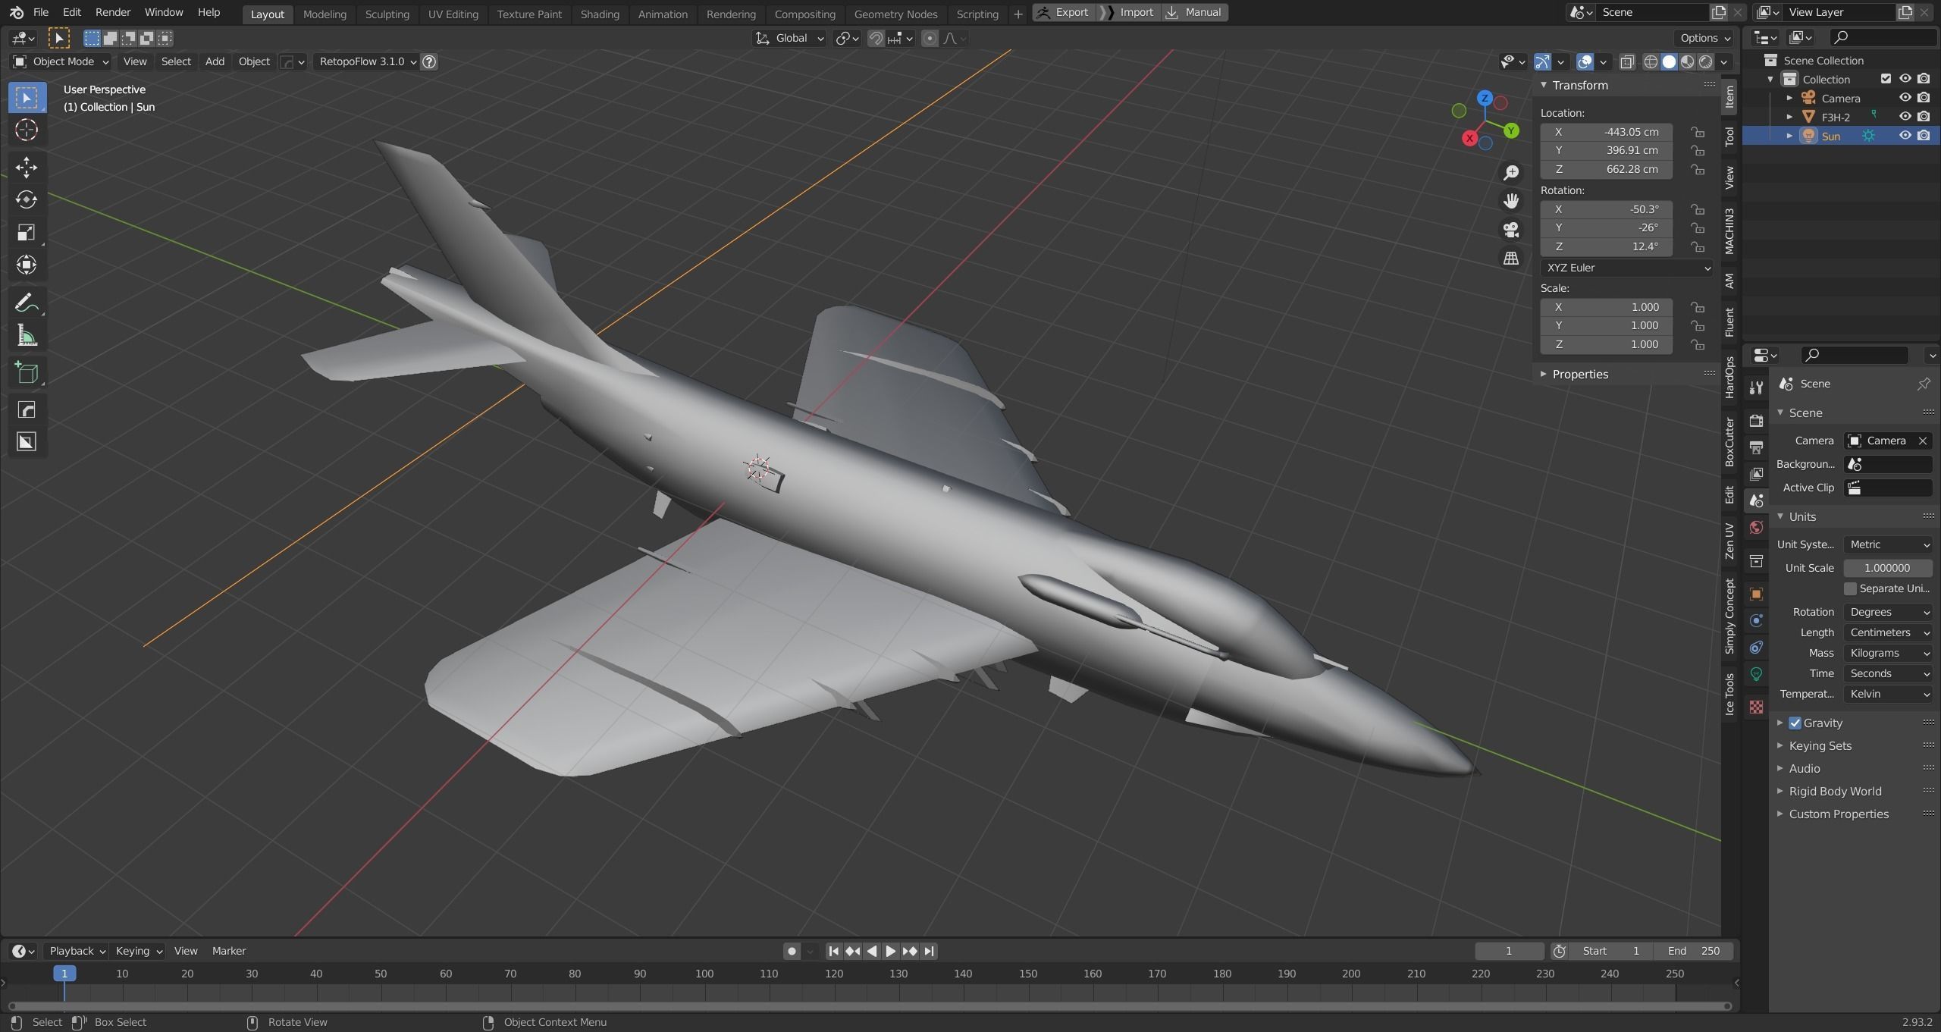Open the MACHIN3 sidebar tab
1941x1032 pixels.
pos(1729,231)
